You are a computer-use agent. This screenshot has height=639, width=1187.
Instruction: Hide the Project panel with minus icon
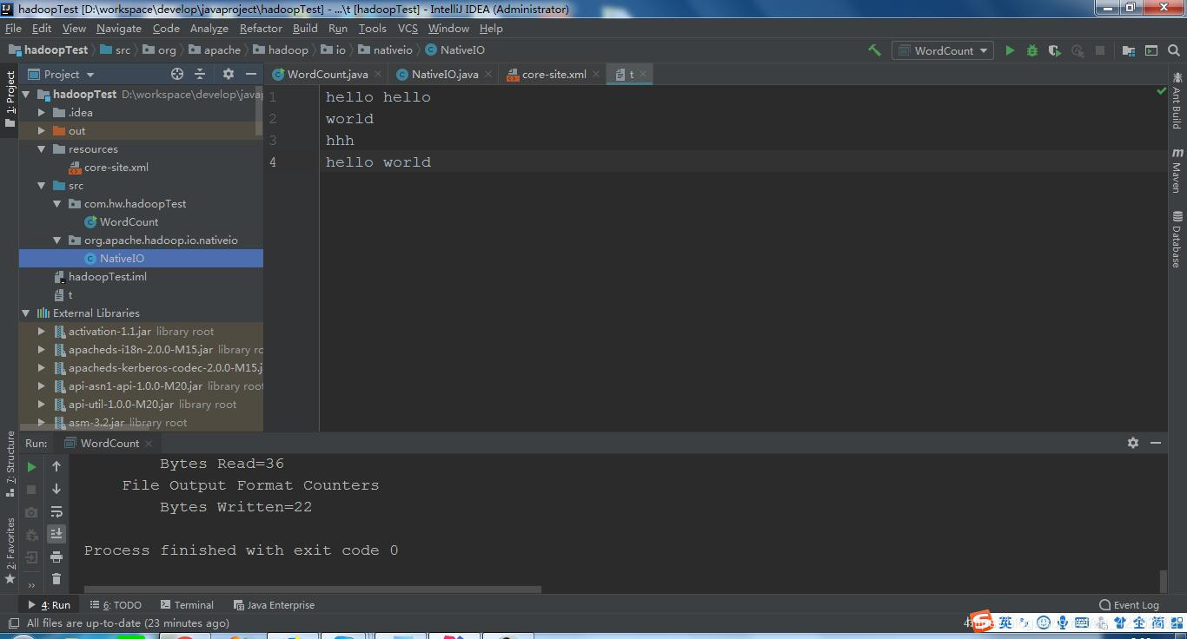pos(251,74)
